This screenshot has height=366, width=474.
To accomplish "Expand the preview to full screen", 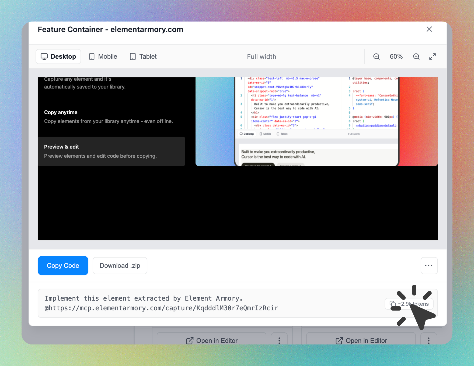I will [x=433, y=57].
